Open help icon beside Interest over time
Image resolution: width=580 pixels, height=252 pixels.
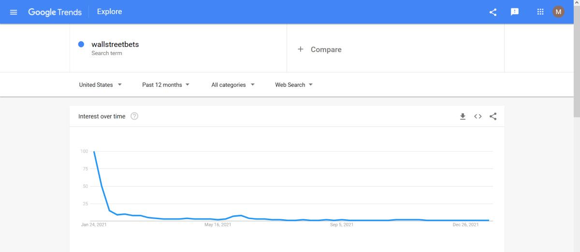(x=134, y=116)
